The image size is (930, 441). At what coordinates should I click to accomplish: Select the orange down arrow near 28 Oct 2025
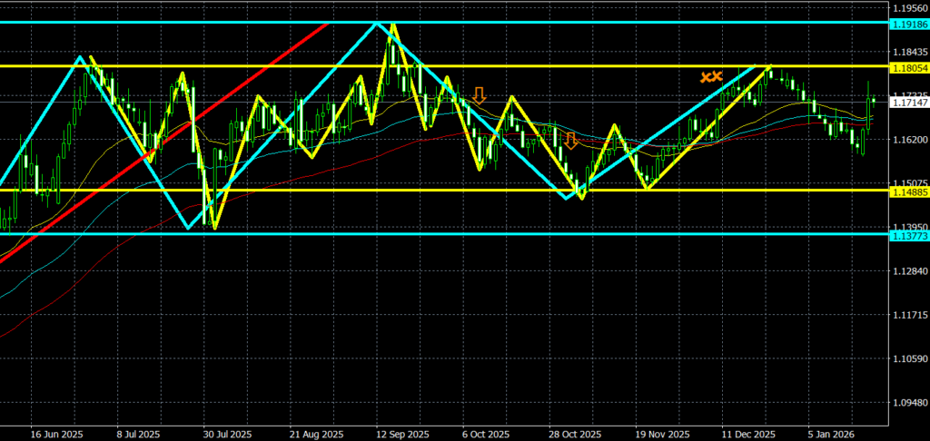pyautogui.click(x=570, y=141)
